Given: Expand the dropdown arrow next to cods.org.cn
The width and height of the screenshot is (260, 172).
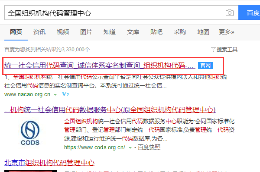Looking at the screenshot, I should coord(130,148).
